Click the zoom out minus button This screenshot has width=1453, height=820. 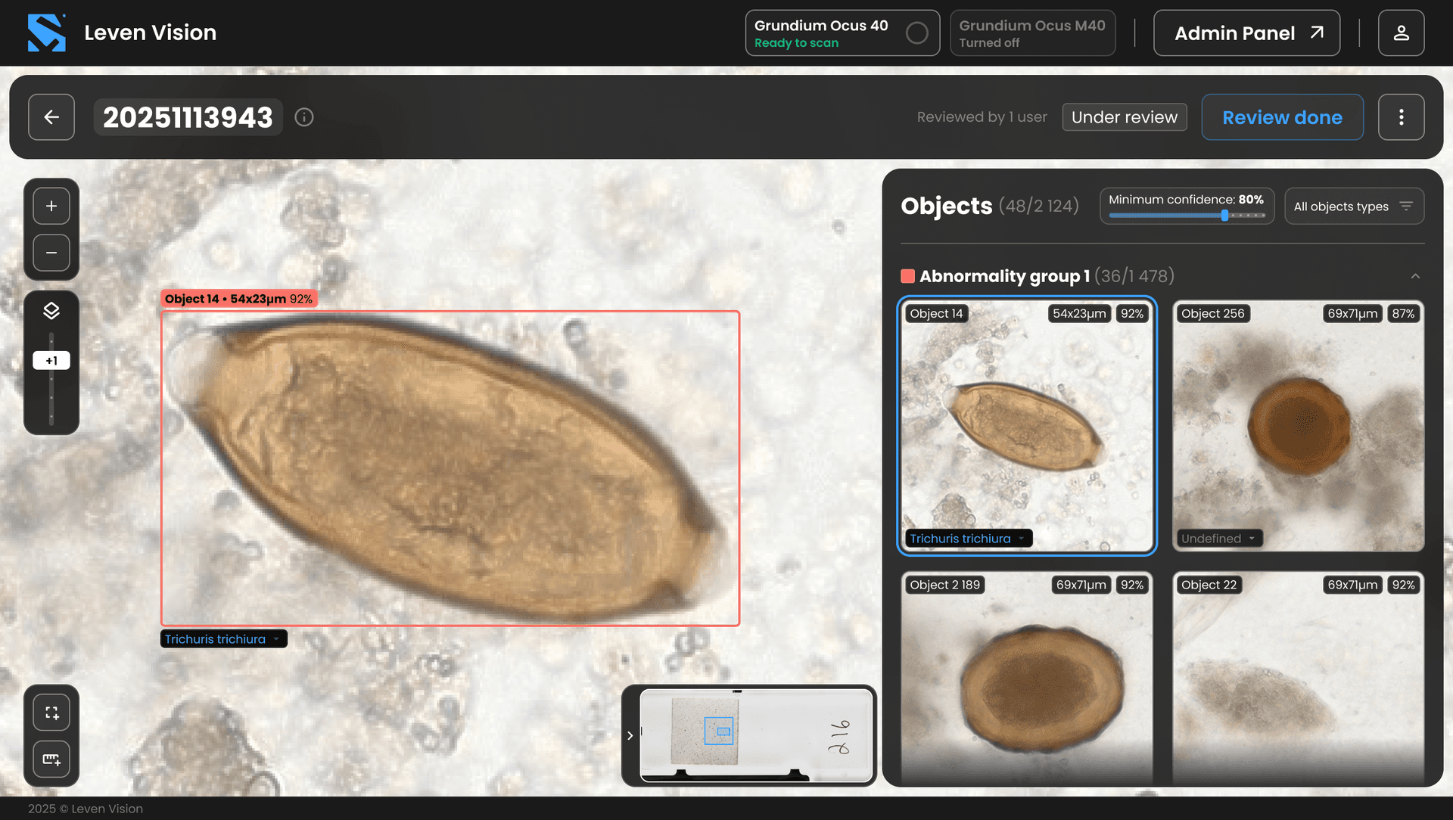(51, 253)
